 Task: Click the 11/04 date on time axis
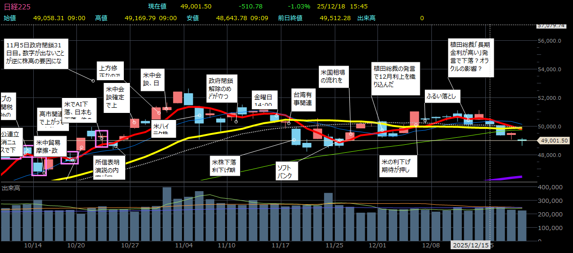(184, 245)
